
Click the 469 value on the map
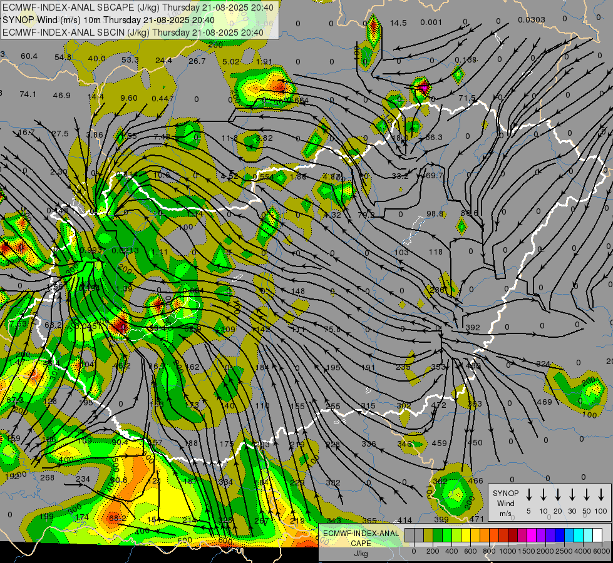[544, 402]
